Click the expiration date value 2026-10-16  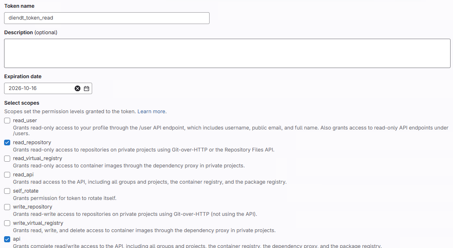(x=23, y=88)
